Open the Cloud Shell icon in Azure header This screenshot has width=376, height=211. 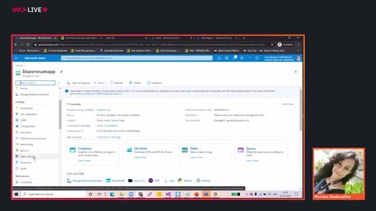(x=219, y=58)
